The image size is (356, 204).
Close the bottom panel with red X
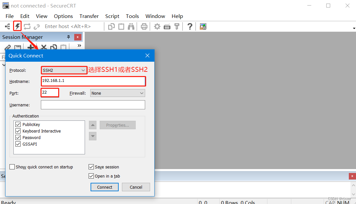pyautogui.click(x=352, y=176)
